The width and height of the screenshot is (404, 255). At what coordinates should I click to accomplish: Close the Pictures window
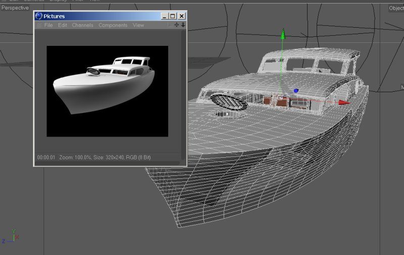(182, 16)
